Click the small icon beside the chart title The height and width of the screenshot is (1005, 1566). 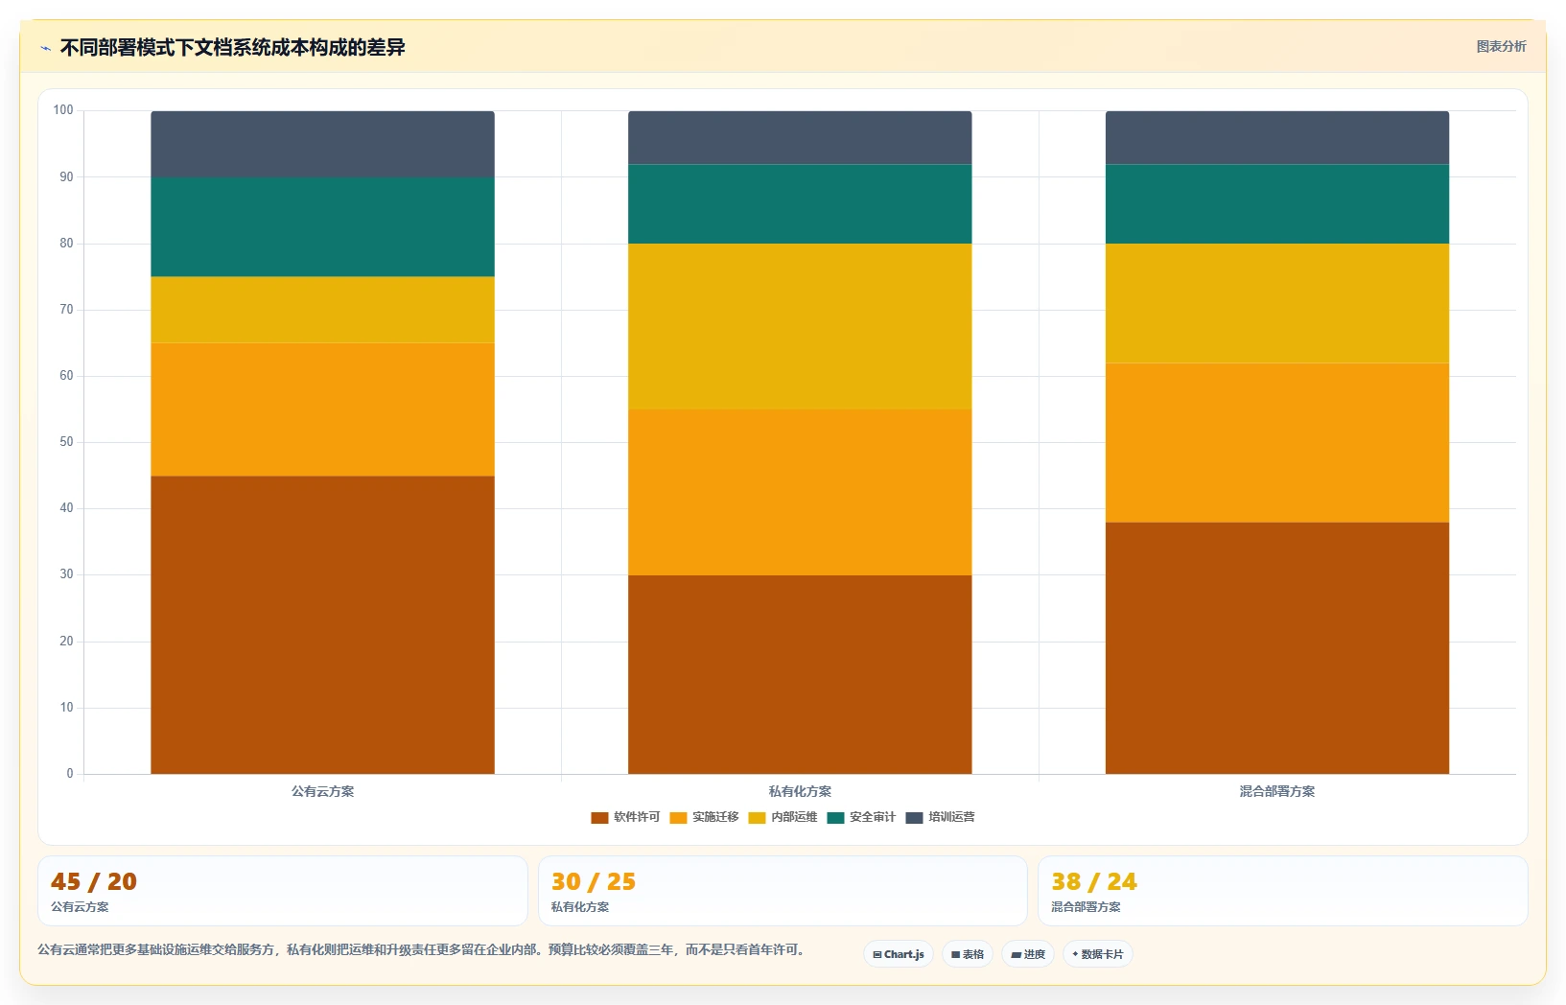[x=45, y=48]
